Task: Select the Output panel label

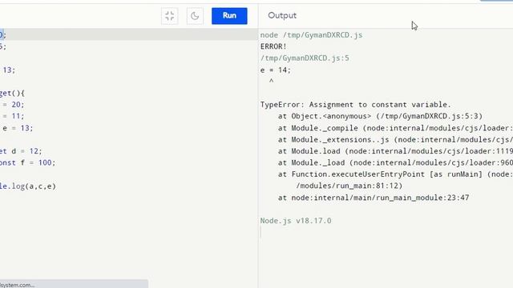Action: coord(282,15)
